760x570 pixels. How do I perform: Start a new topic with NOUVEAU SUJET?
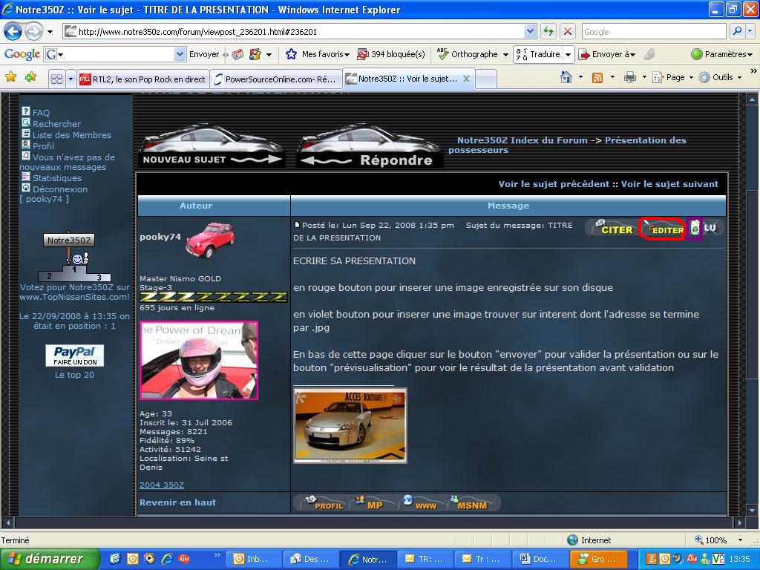tap(212, 146)
